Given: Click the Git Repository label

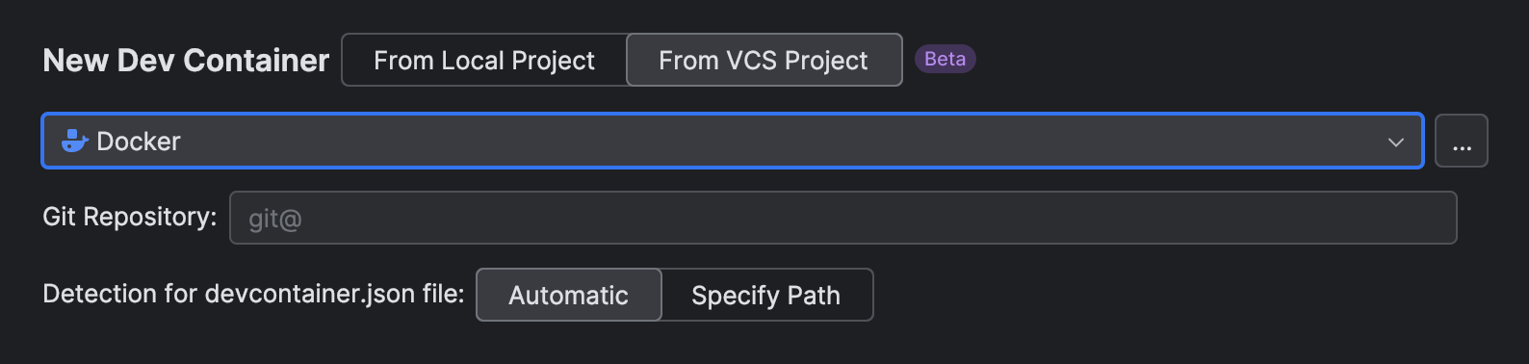Looking at the screenshot, I should (x=130, y=217).
